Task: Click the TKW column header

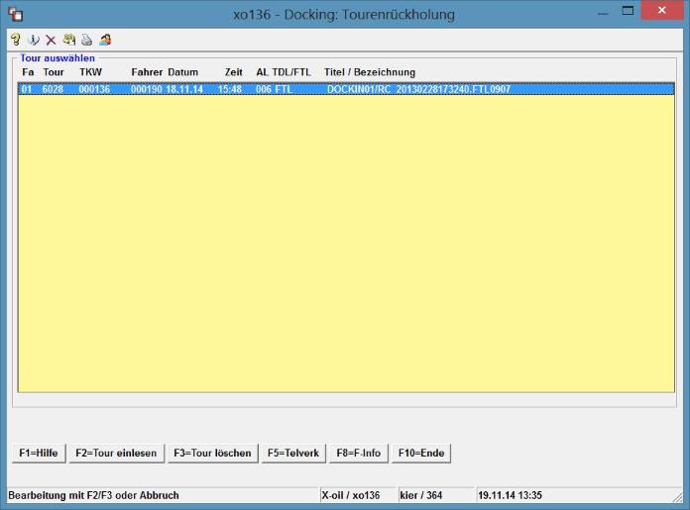Action: click(x=90, y=72)
